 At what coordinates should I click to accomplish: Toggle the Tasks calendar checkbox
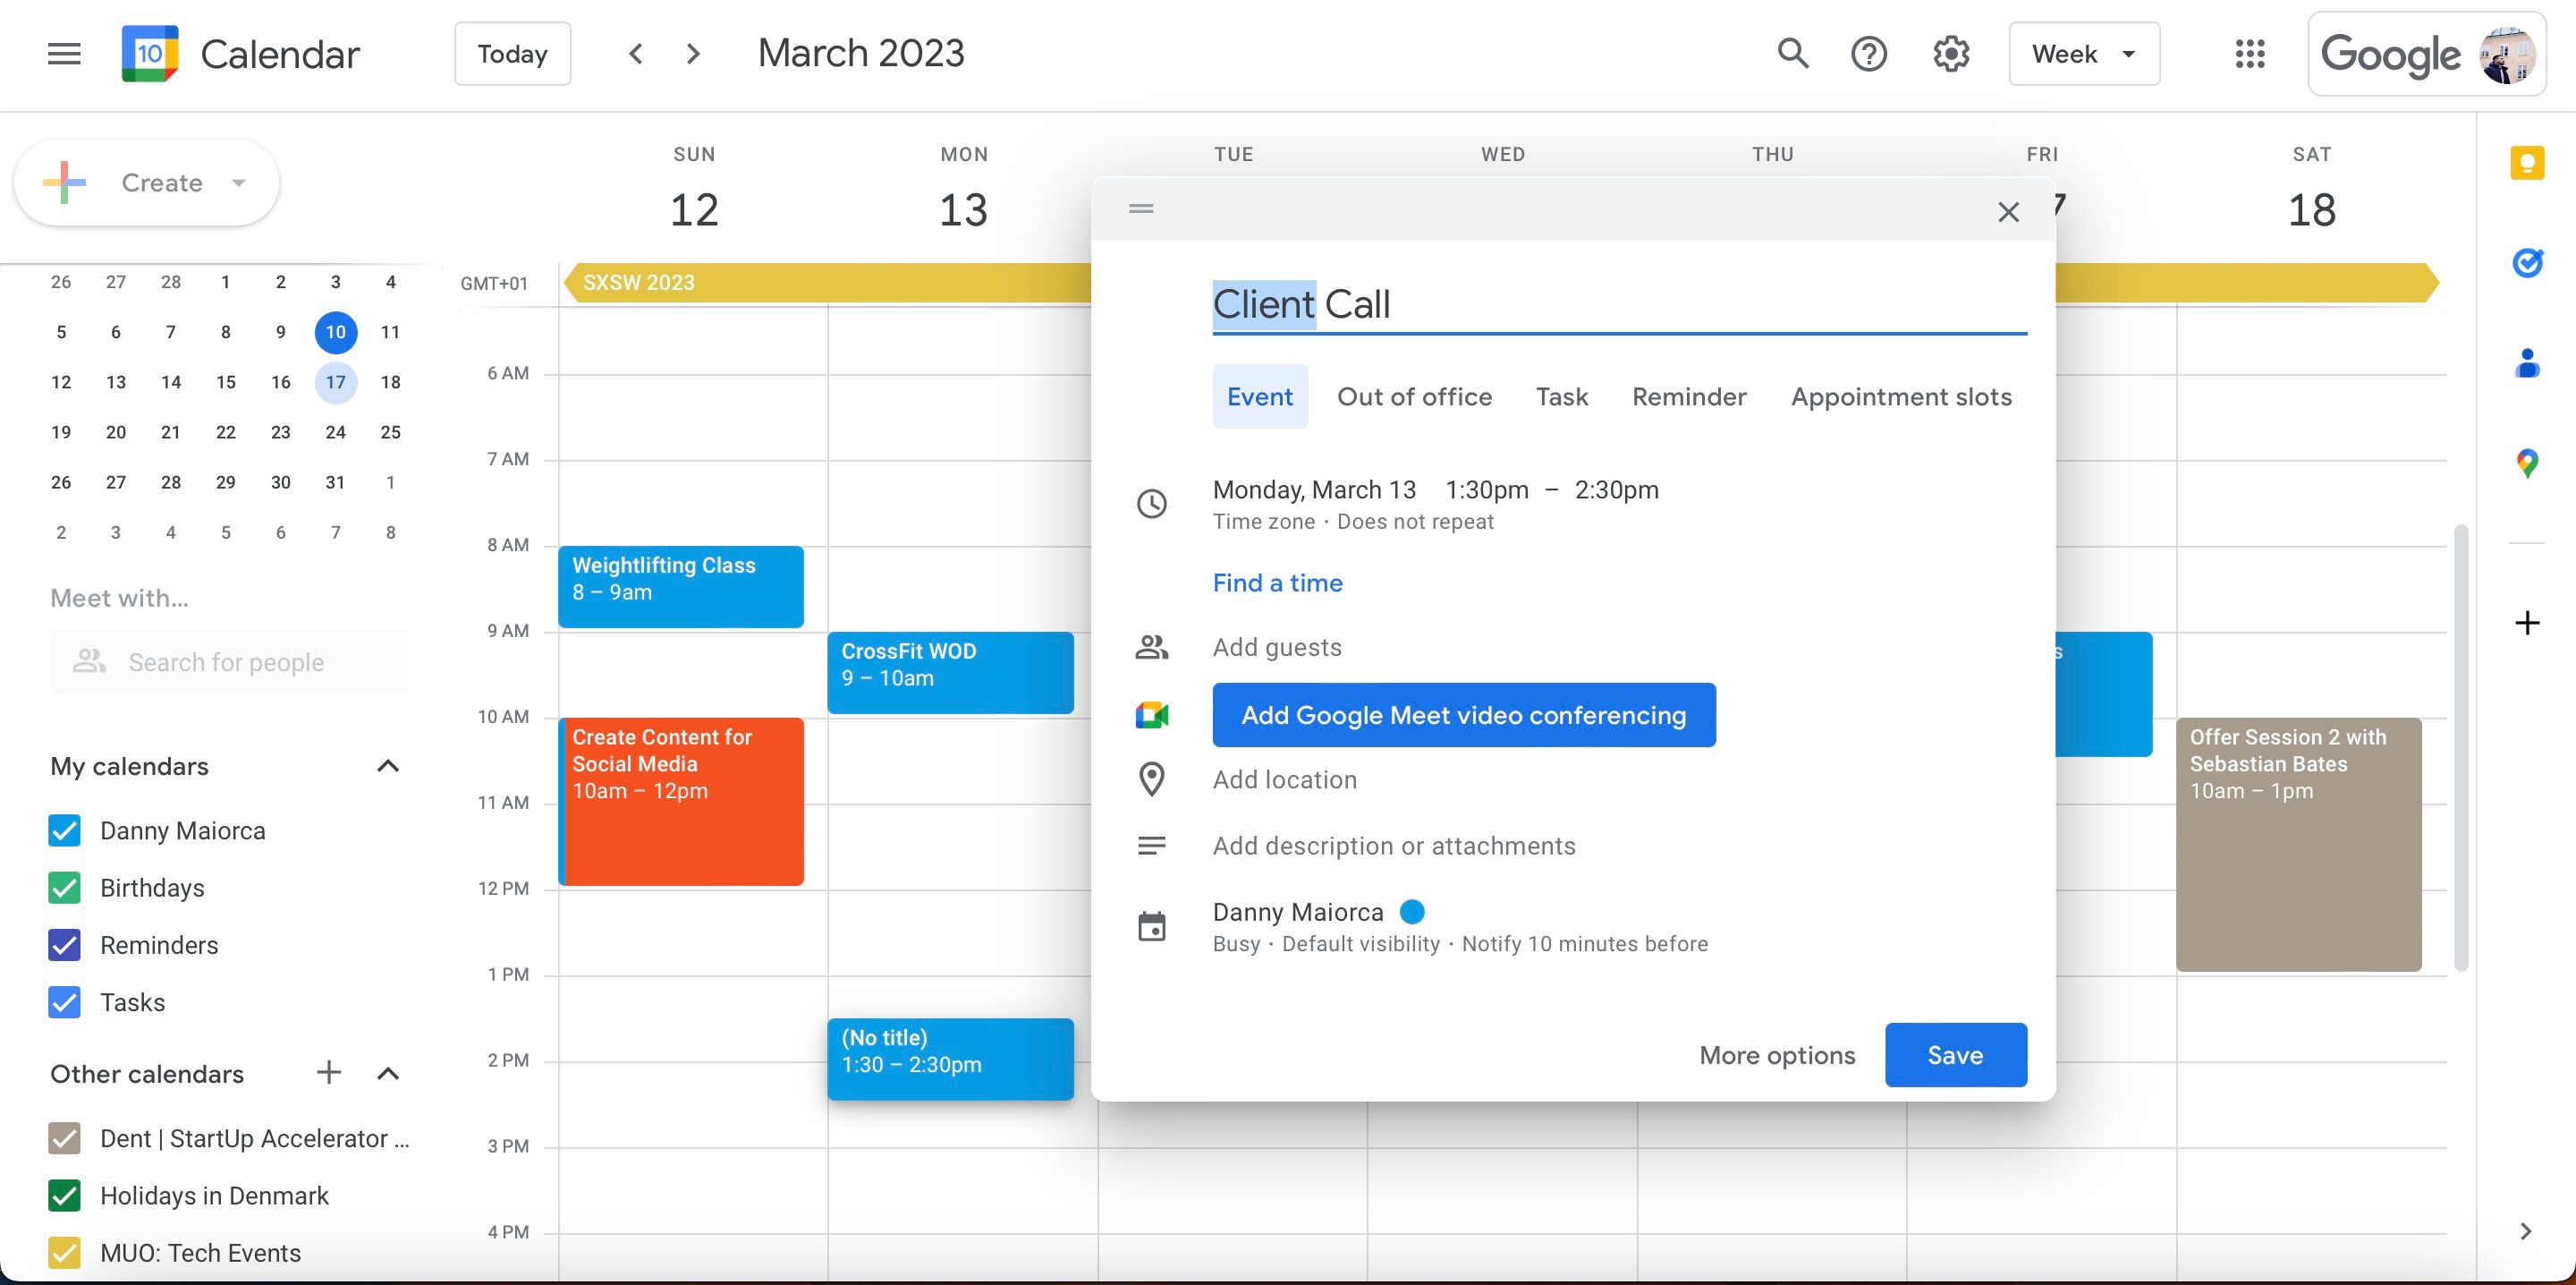65,1001
